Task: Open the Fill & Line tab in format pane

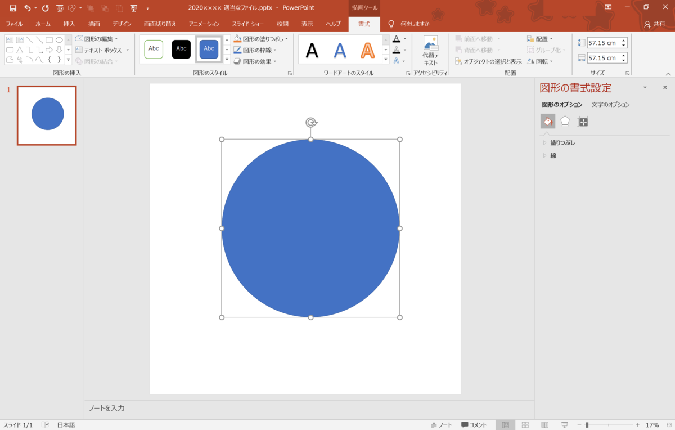Action: click(548, 122)
